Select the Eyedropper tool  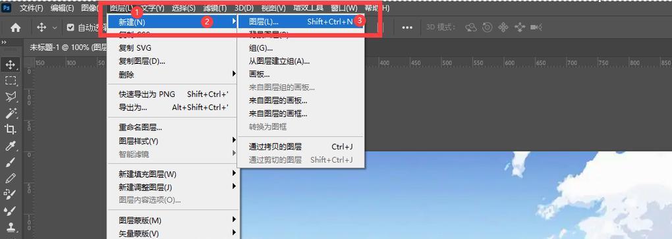pos(11,146)
